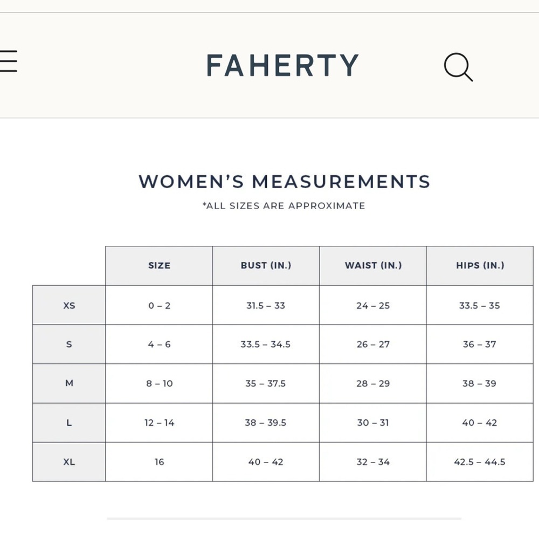Click the S row label
The image size is (539, 539).
pyautogui.click(x=69, y=344)
